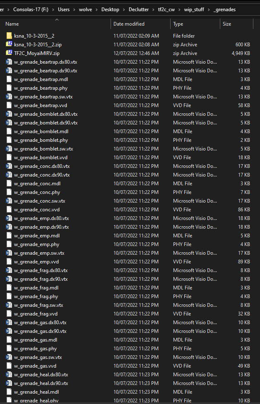Click the Visio icon for w_grenade_beartrap.dx80.vtx

click(x=9, y=62)
